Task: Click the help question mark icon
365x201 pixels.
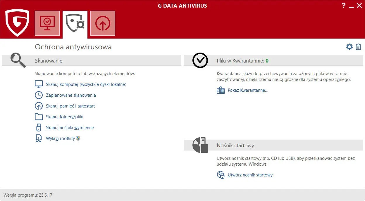Action: pos(344,6)
